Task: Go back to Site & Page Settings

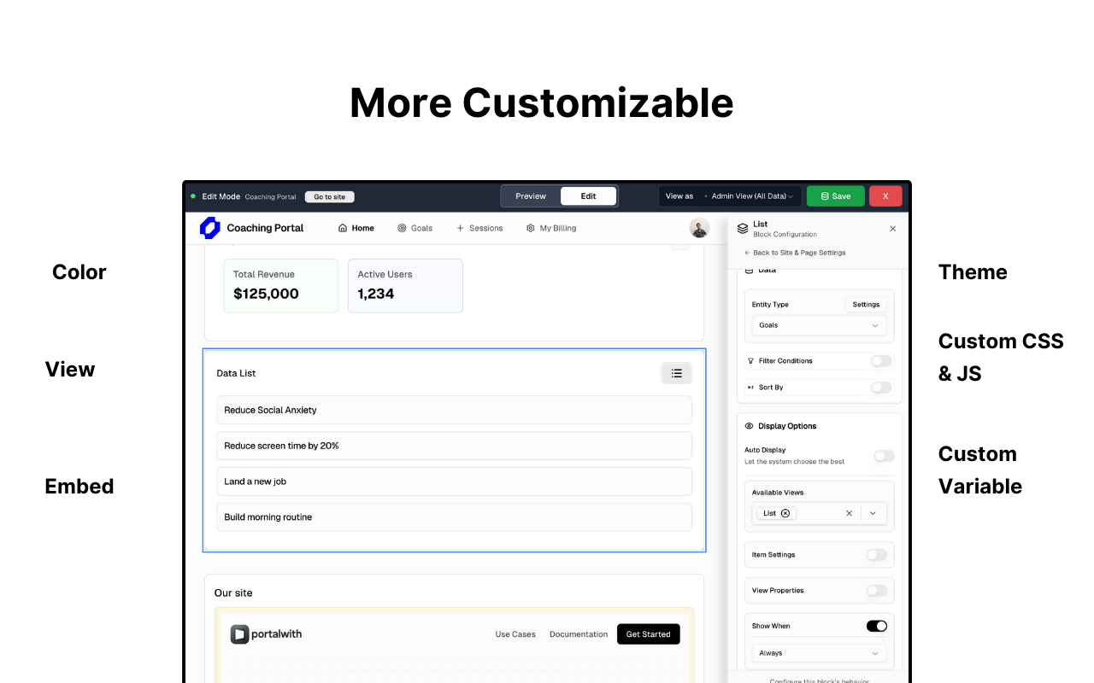Action: coord(795,253)
